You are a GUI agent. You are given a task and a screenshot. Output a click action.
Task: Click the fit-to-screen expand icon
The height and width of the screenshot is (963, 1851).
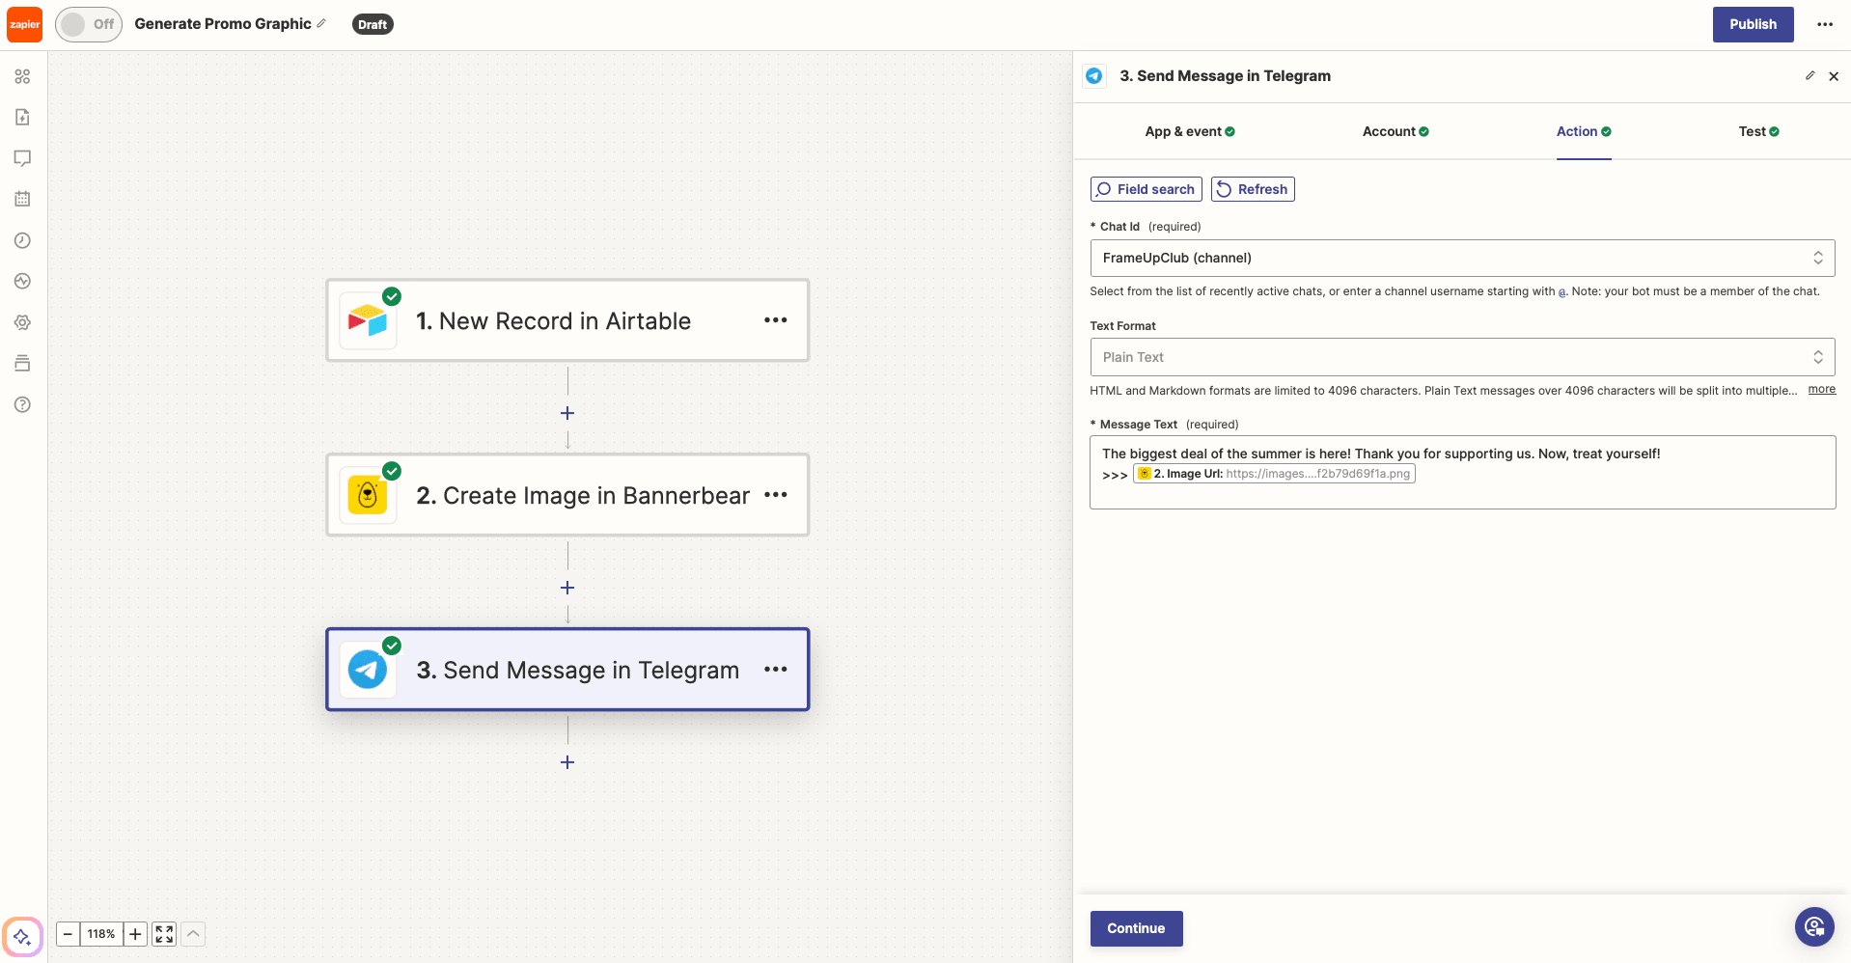click(x=162, y=934)
